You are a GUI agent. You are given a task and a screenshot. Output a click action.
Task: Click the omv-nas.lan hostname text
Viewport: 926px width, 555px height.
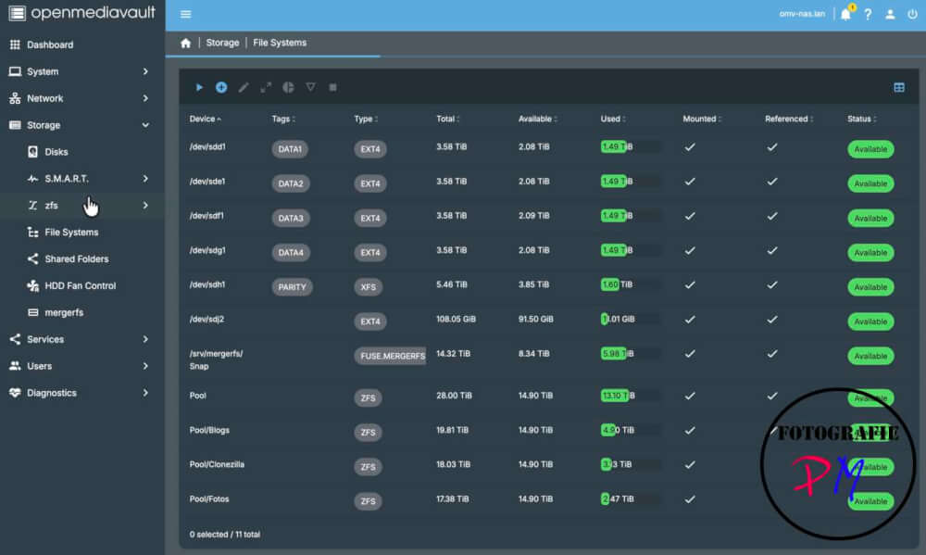801,14
